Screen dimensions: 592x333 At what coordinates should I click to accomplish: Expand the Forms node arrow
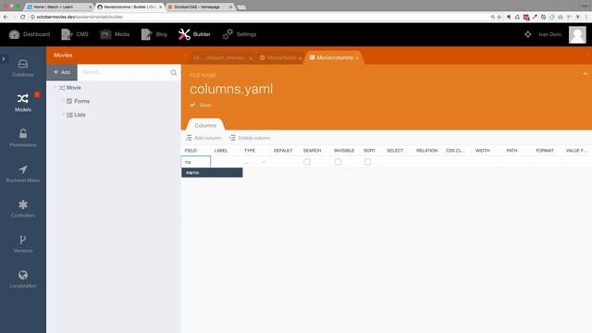[x=63, y=101]
